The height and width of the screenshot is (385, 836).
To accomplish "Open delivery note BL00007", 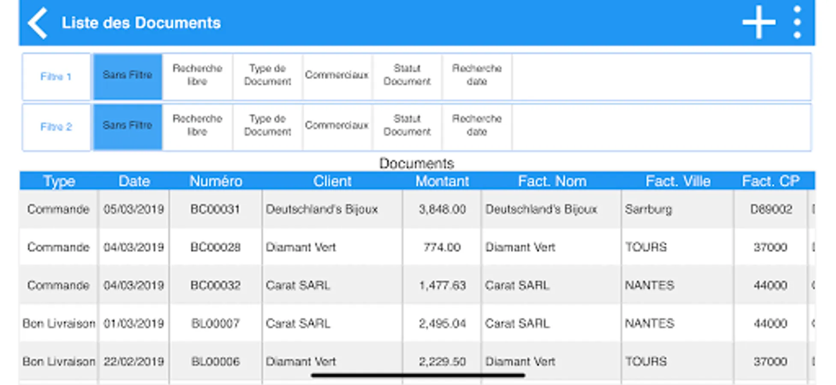I will point(215,323).
